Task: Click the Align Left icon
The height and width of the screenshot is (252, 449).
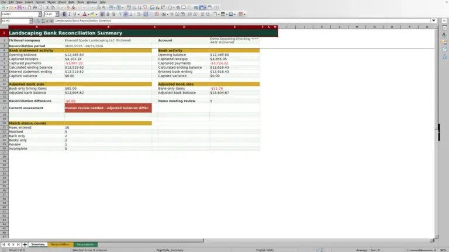Action: pos(102,14)
